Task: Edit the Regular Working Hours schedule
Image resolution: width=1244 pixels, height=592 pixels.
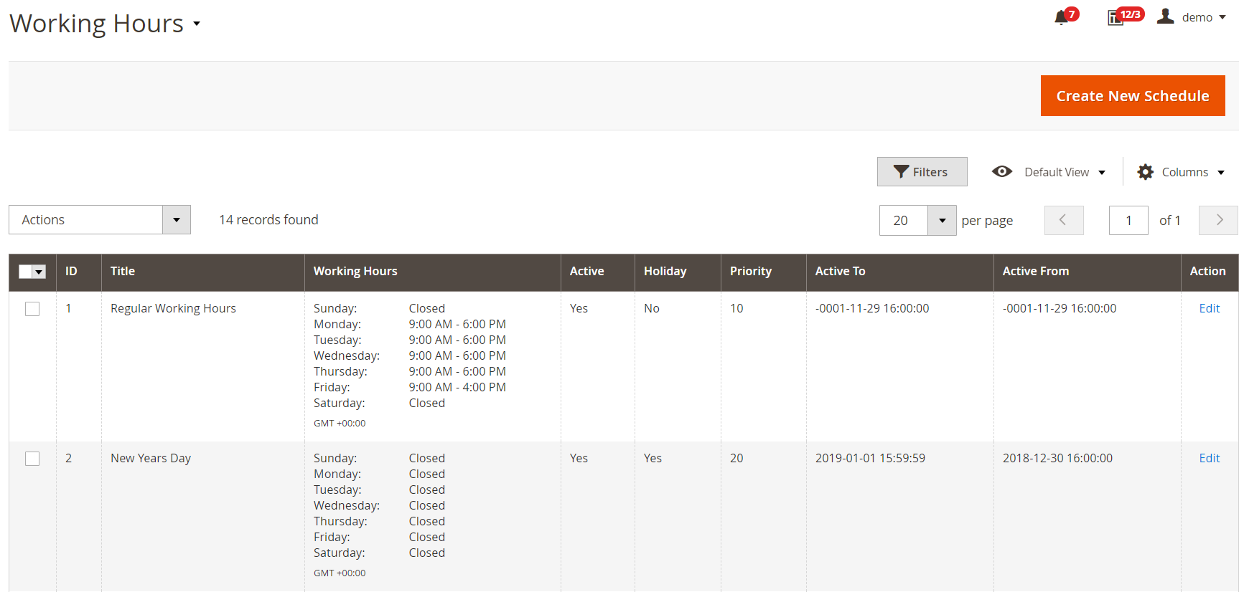Action: click(x=1210, y=308)
